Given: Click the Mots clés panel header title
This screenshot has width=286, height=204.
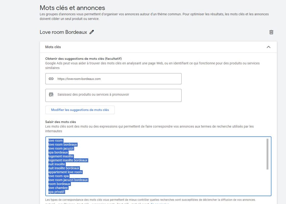Looking at the screenshot, I should (53, 47).
